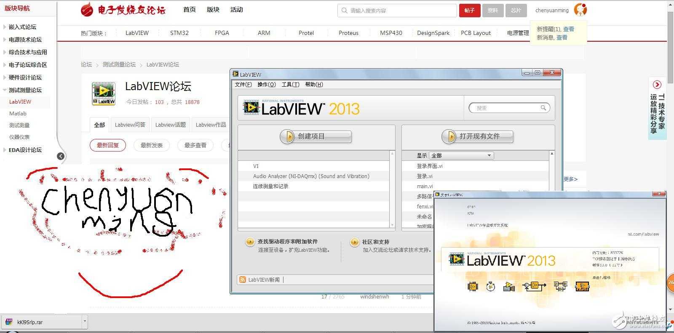Click the LabVIEW news RSS feed icon
674x333 pixels.
pyautogui.click(x=243, y=280)
